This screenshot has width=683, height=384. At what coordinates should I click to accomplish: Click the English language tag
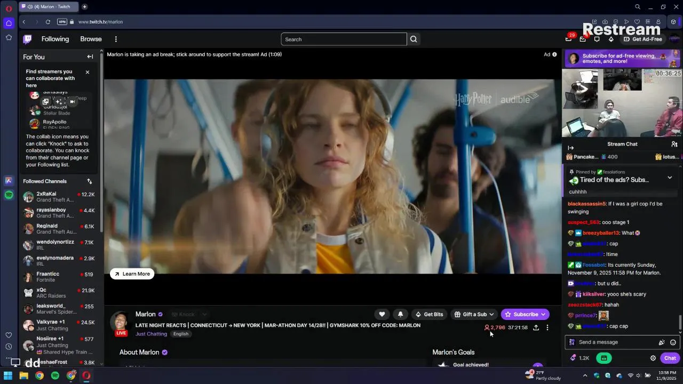point(181,334)
